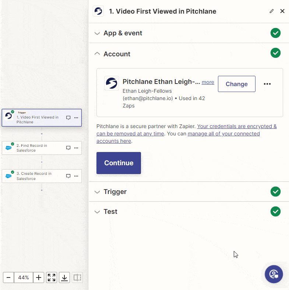Click the export download icon
The width and height of the screenshot is (289, 290).
64,277
